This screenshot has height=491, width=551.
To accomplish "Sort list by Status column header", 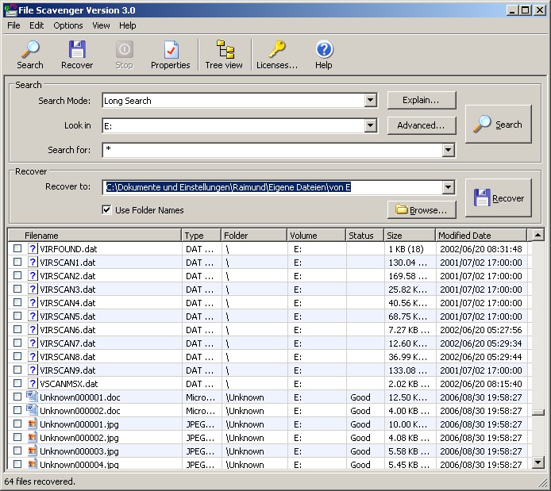I will pos(364,235).
